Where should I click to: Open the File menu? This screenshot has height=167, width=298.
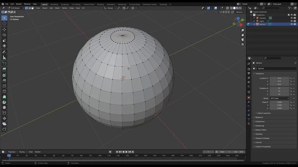point(7,4)
